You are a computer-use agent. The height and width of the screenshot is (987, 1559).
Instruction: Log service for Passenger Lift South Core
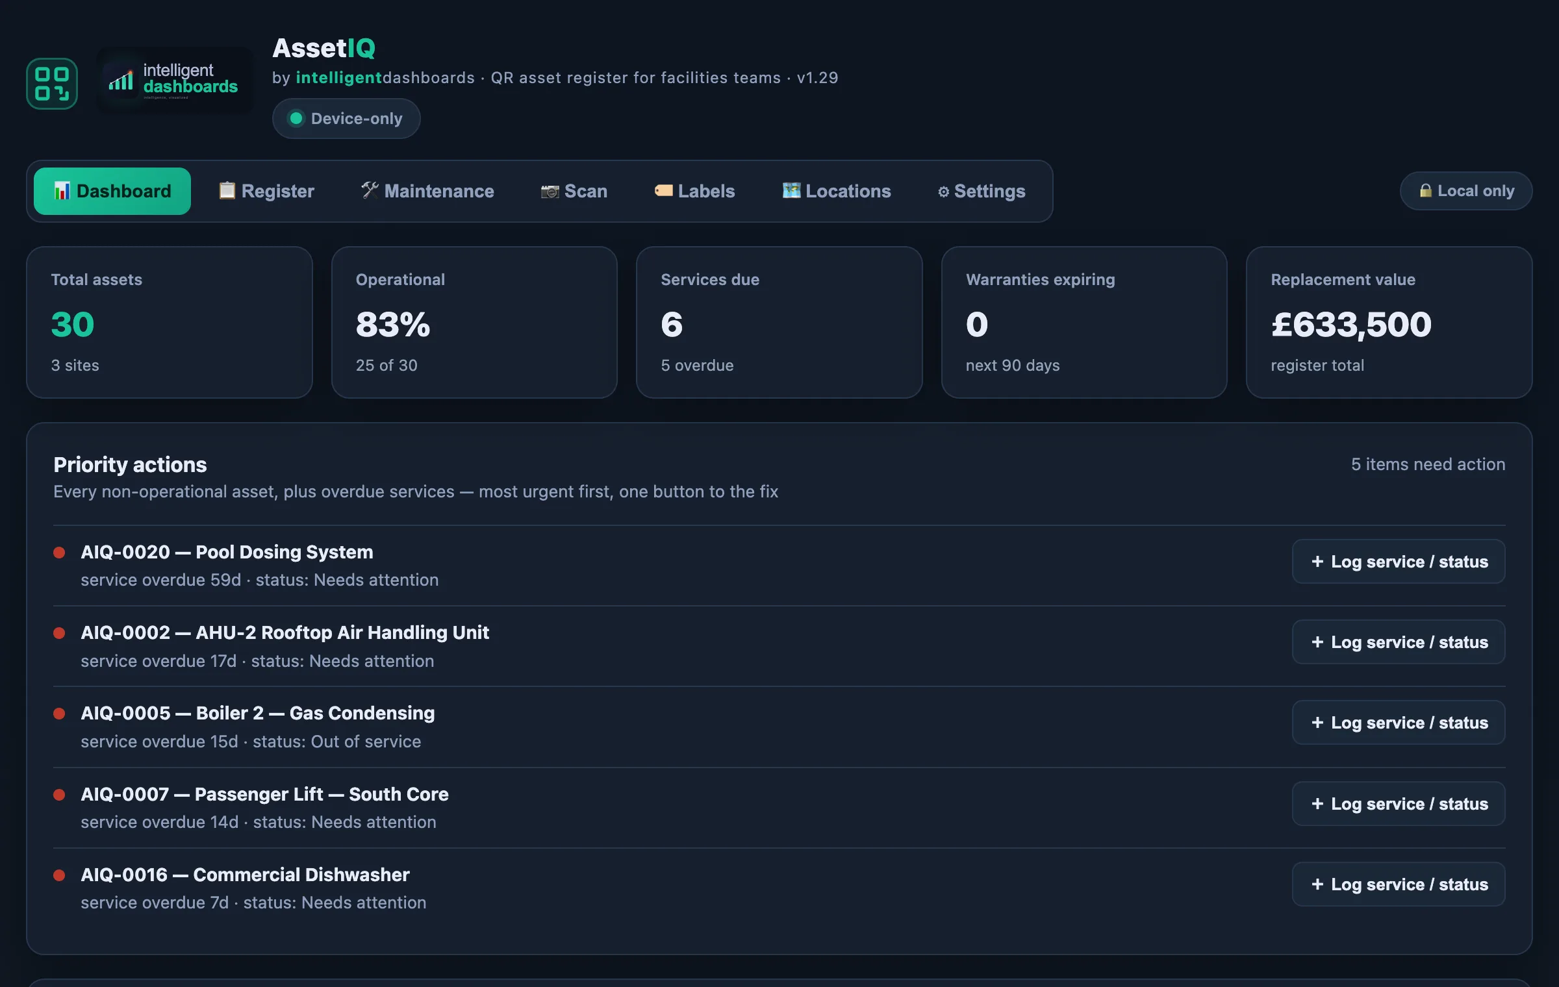coord(1399,804)
